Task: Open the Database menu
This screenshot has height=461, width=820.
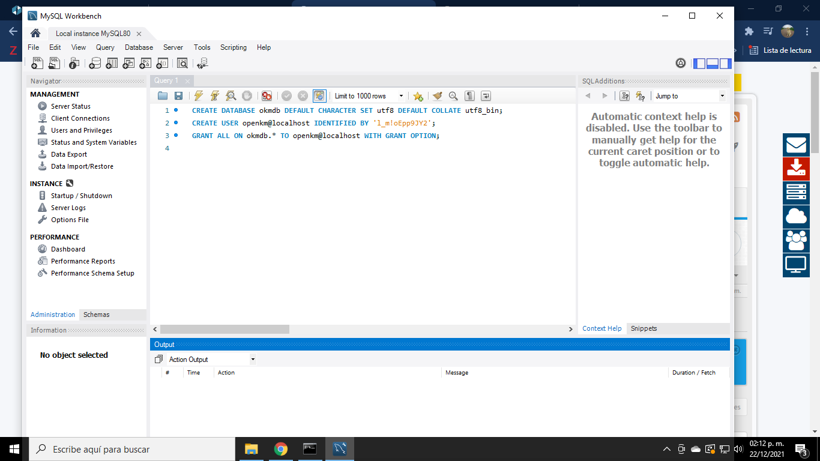Action: coord(139,47)
